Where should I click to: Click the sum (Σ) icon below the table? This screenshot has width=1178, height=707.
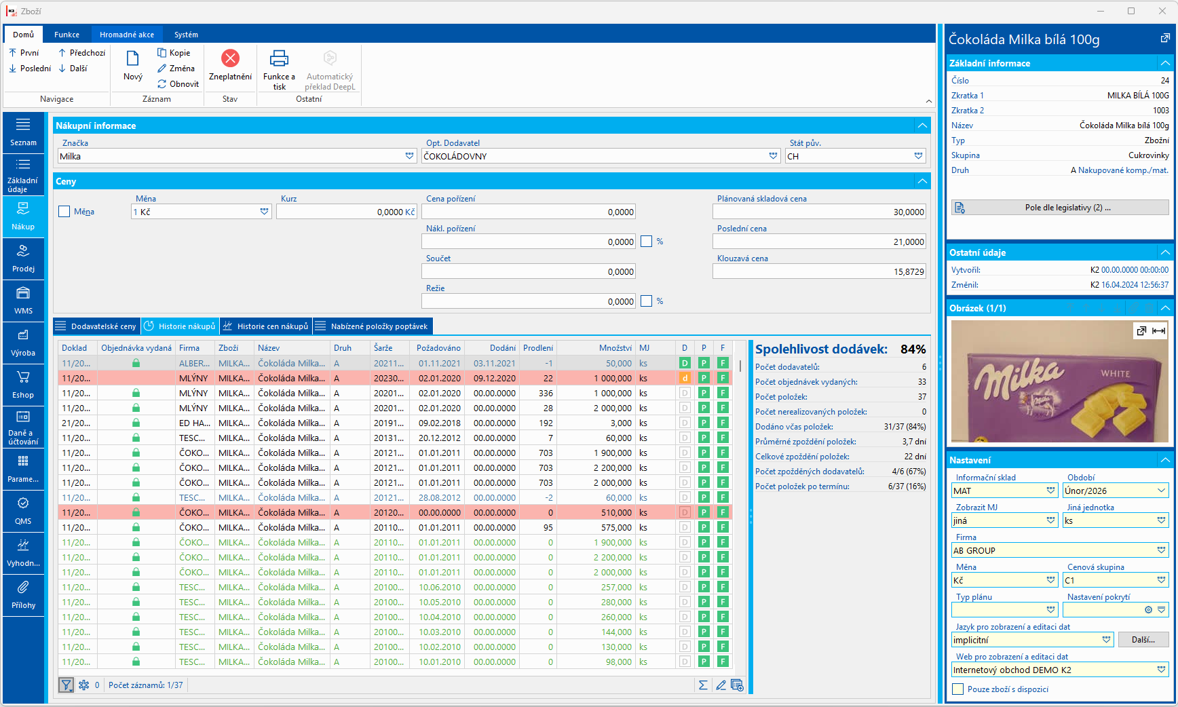703,685
